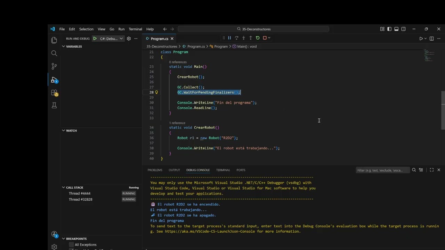
Task: Open the C#: Debug configuration dropdown
Action: (x=111, y=39)
